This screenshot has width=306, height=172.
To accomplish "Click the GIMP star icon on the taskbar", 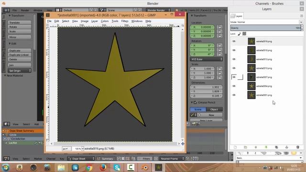I will coord(158,167).
